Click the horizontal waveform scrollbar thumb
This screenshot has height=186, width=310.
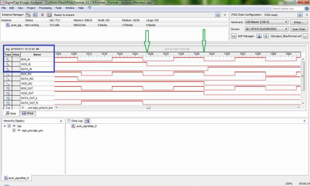pos(148,108)
